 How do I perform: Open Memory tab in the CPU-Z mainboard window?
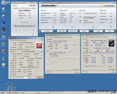(x=61, y=37)
